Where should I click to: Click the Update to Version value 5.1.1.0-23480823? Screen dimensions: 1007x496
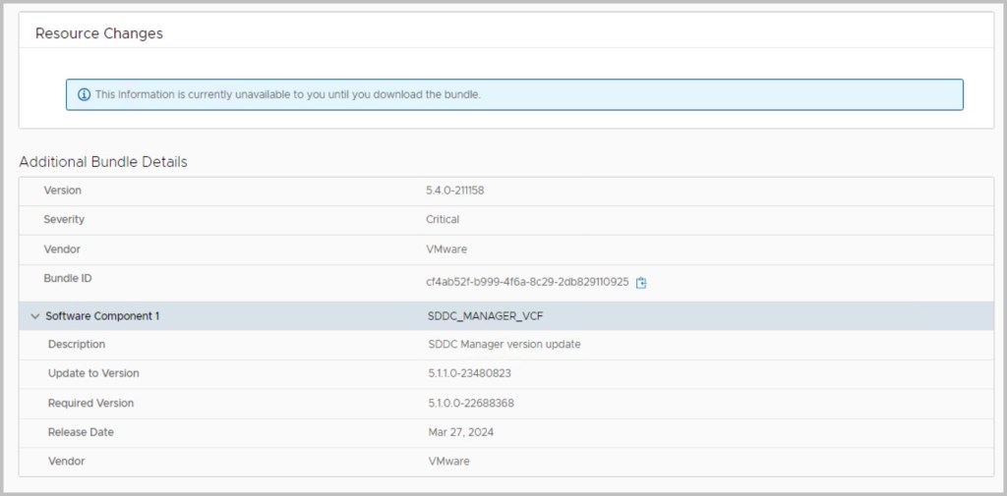click(470, 373)
